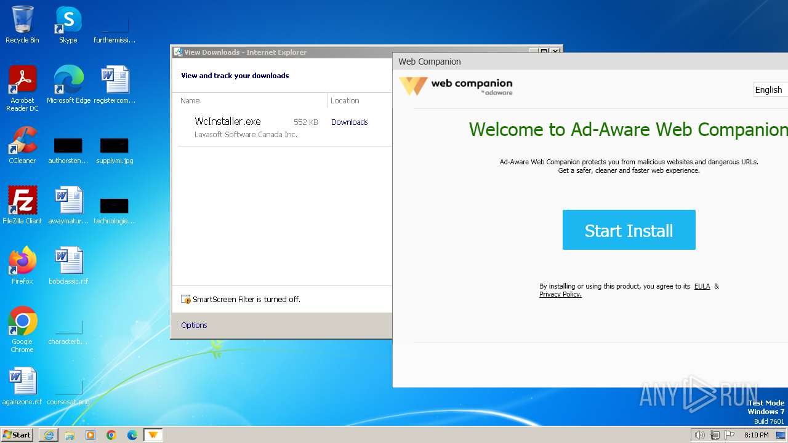Open the Privacy Policy link
The width and height of the screenshot is (788, 443).
[560, 294]
